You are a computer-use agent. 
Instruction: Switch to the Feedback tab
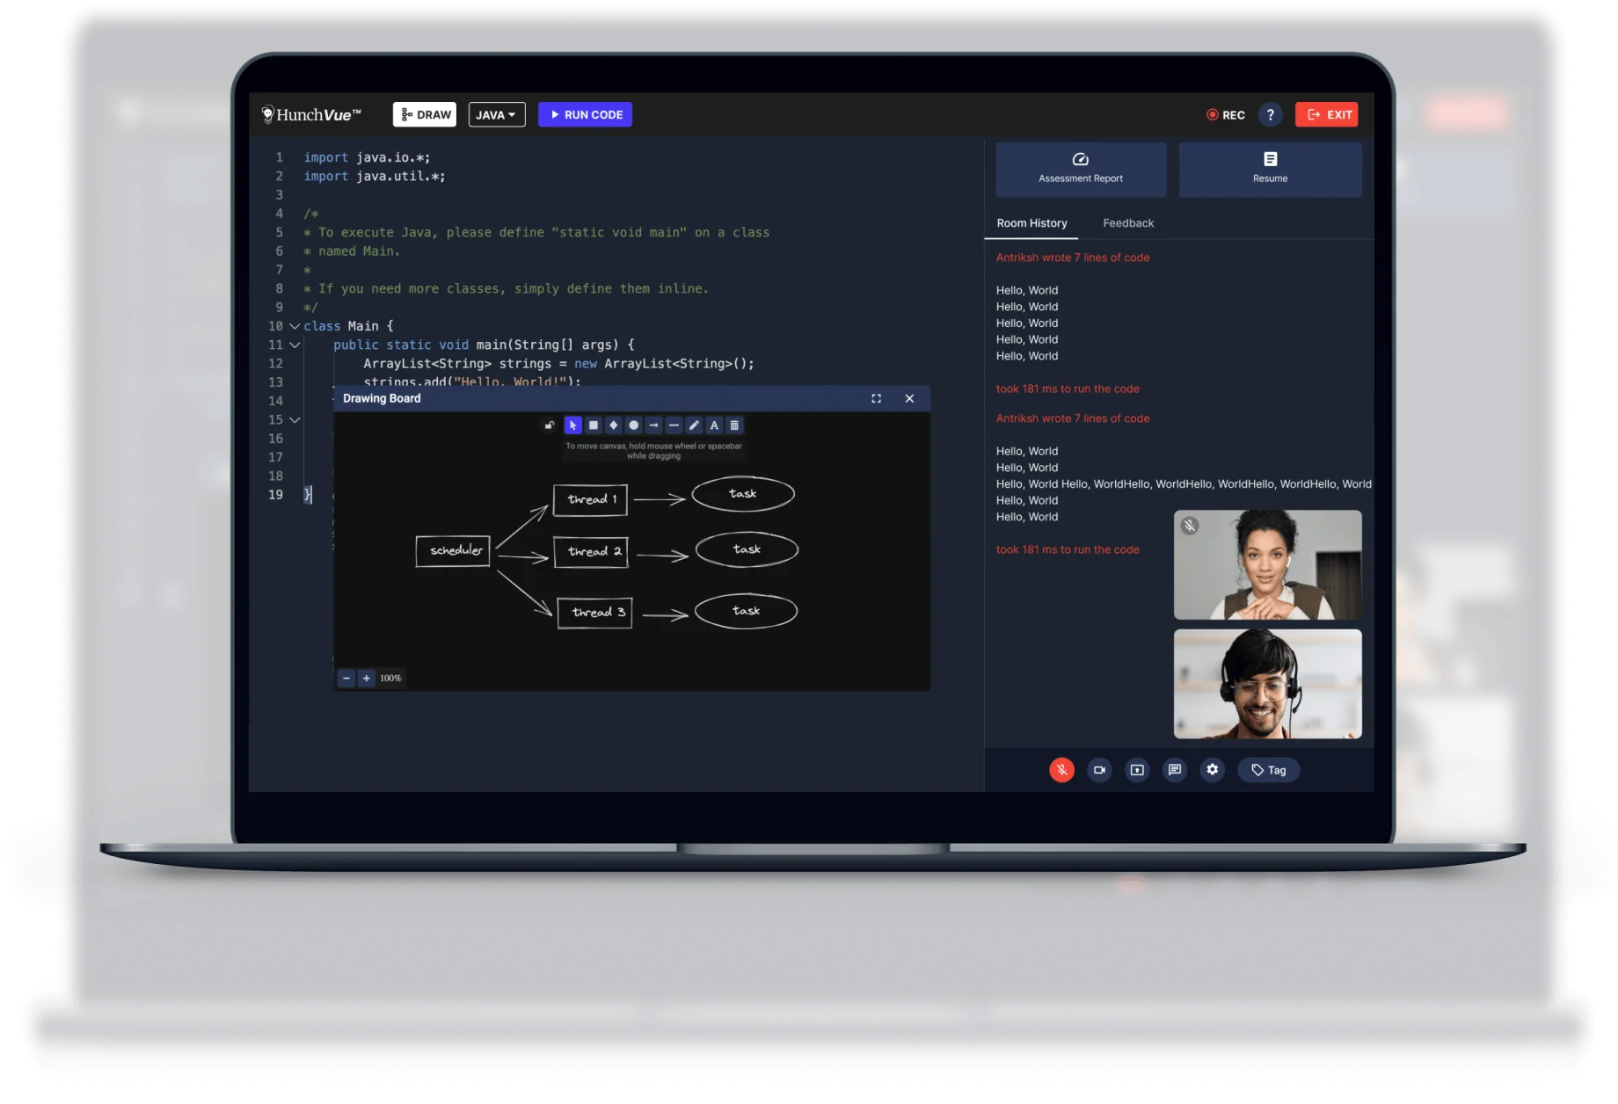(x=1127, y=222)
